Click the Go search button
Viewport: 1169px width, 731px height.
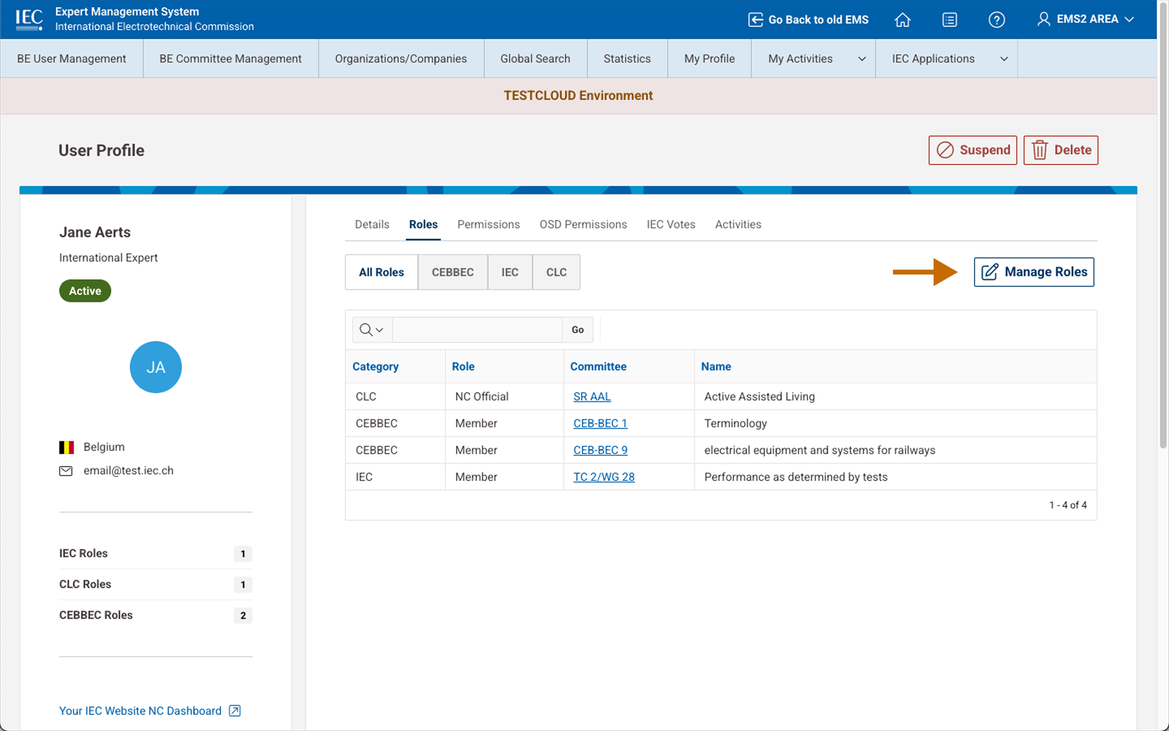577,329
